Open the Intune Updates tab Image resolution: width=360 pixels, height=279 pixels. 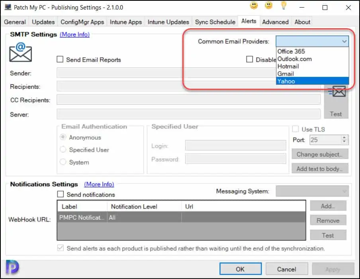[x=168, y=22]
